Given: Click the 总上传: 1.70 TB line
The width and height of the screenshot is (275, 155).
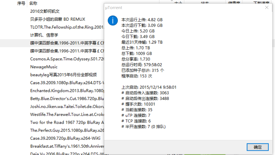Looking at the screenshot, I should (x=136, y=48).
